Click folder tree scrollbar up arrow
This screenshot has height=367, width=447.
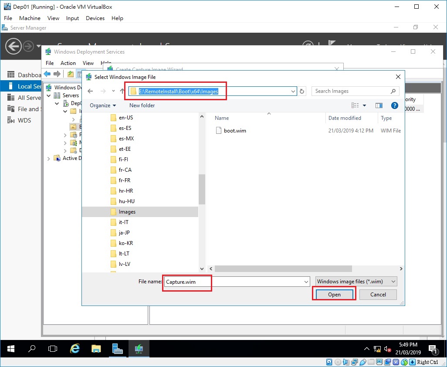coord(202,117)
